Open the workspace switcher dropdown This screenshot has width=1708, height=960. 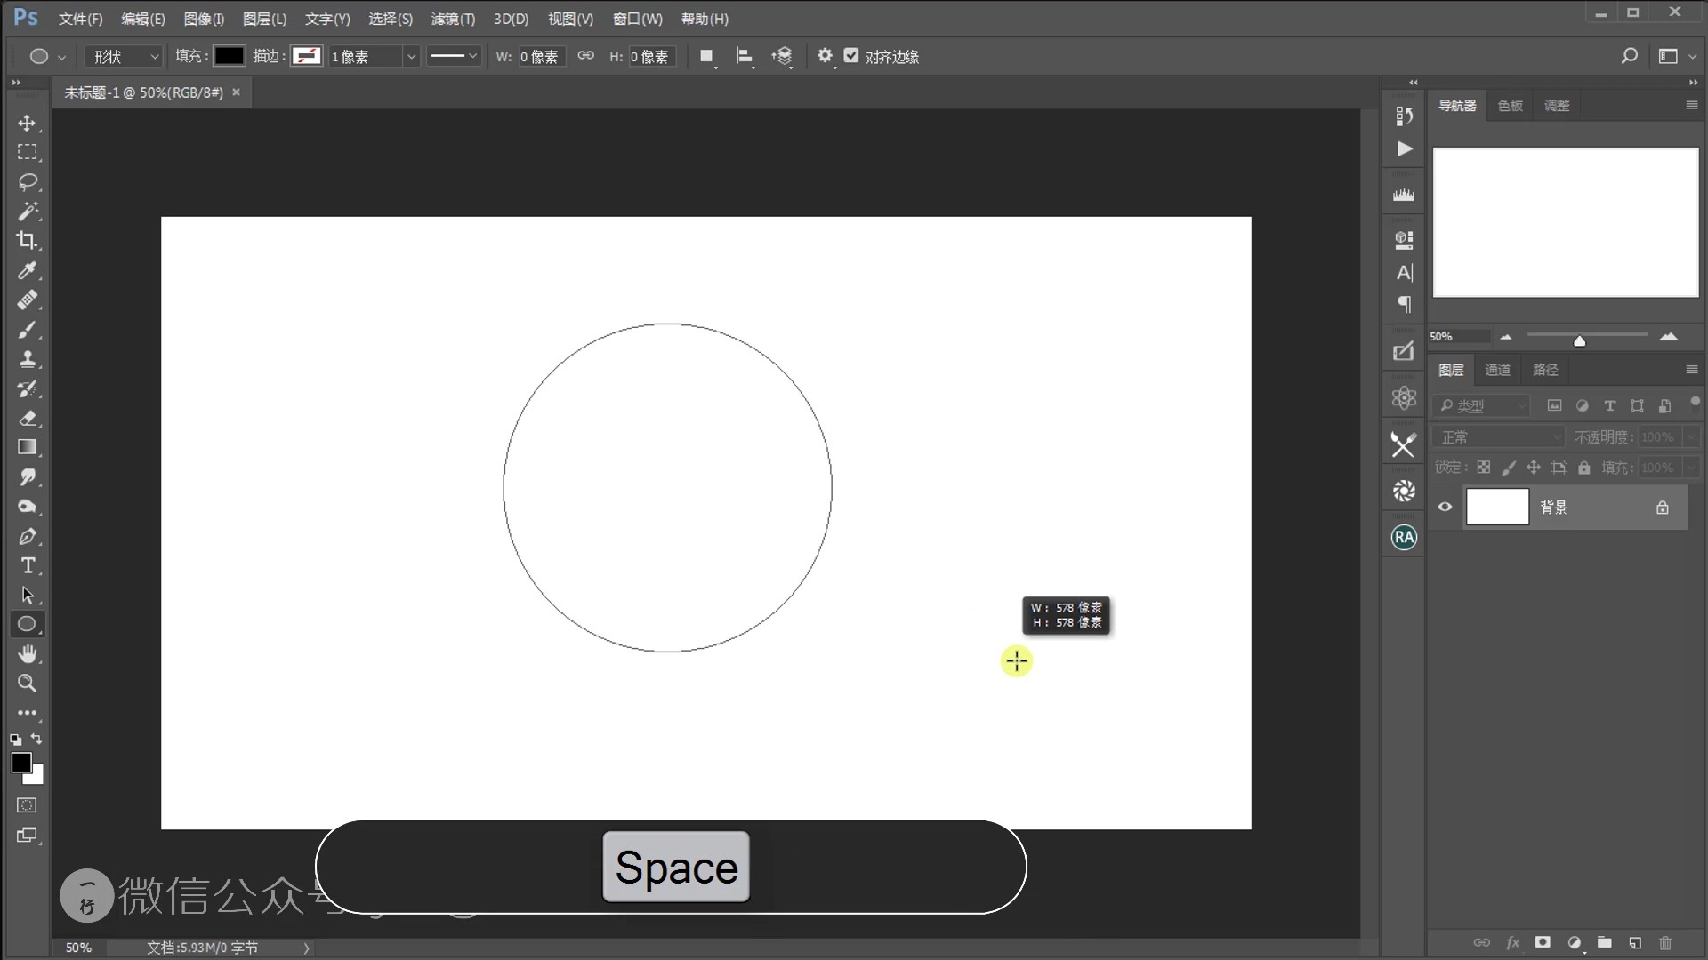pos(1676,56)
